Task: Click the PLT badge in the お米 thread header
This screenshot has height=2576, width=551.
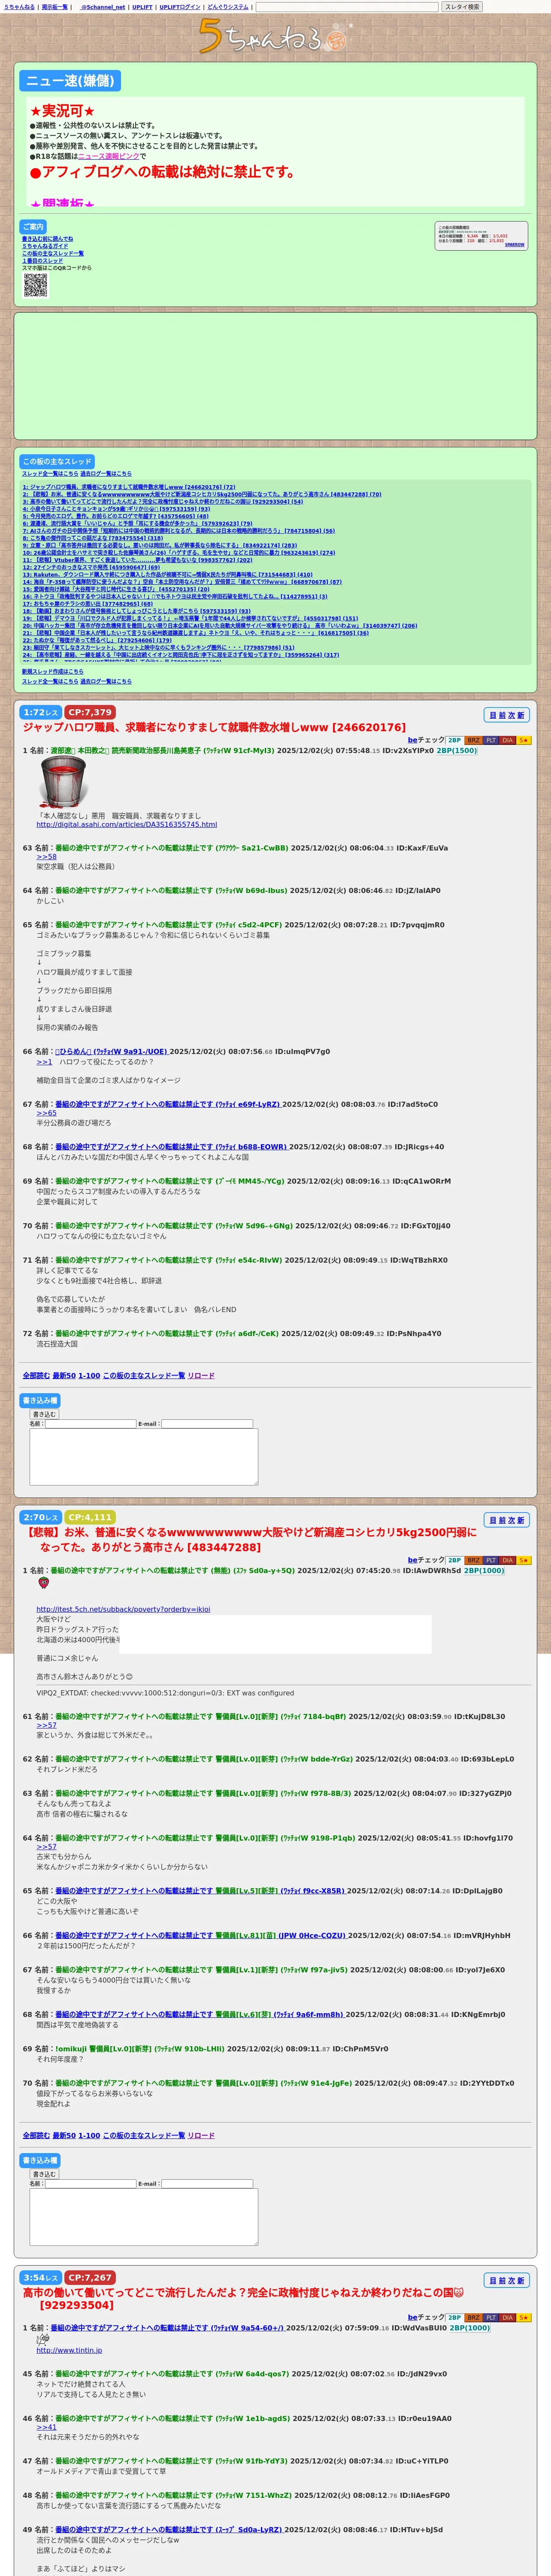Action: pyautogui.click(x=491, y=1560)
